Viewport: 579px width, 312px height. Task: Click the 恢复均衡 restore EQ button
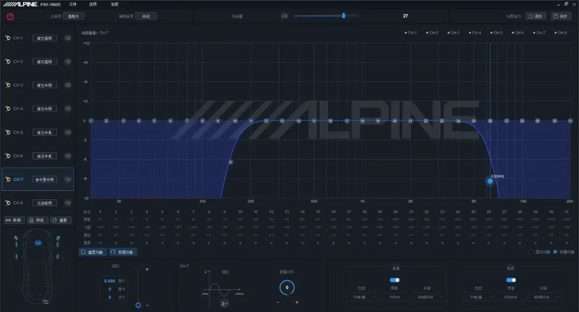pyautogui.click(x=123, y=252)
